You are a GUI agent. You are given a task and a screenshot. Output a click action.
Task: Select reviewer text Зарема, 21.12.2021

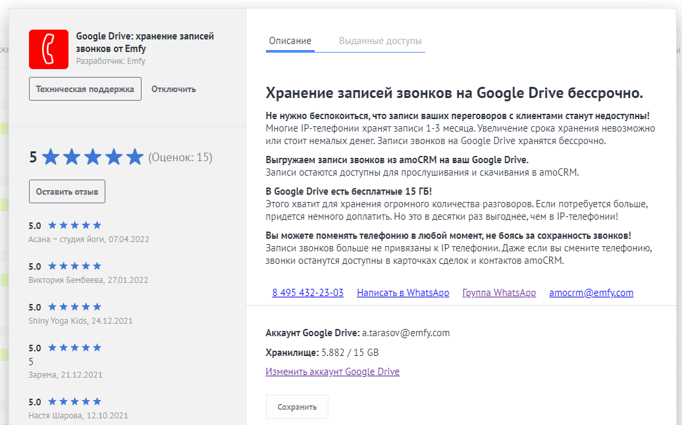point(65,375)
